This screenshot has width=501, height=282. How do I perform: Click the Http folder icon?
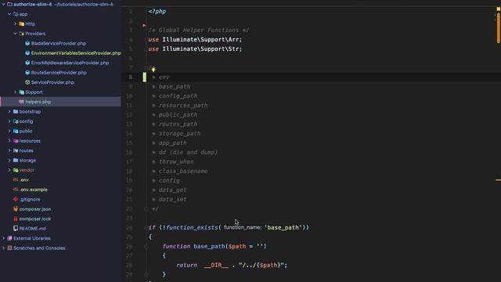coord(21,23)
